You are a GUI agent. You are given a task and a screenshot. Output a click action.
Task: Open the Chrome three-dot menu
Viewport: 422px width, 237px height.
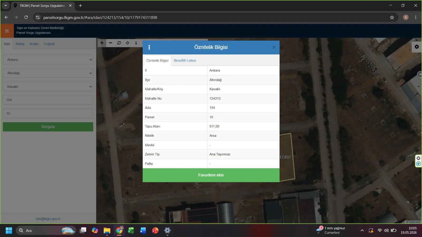416,17
